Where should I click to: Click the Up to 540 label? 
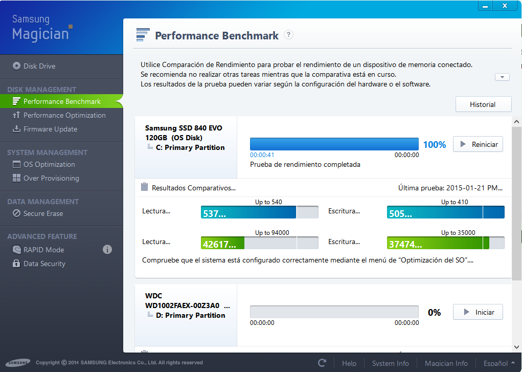[x=268, y=202]
